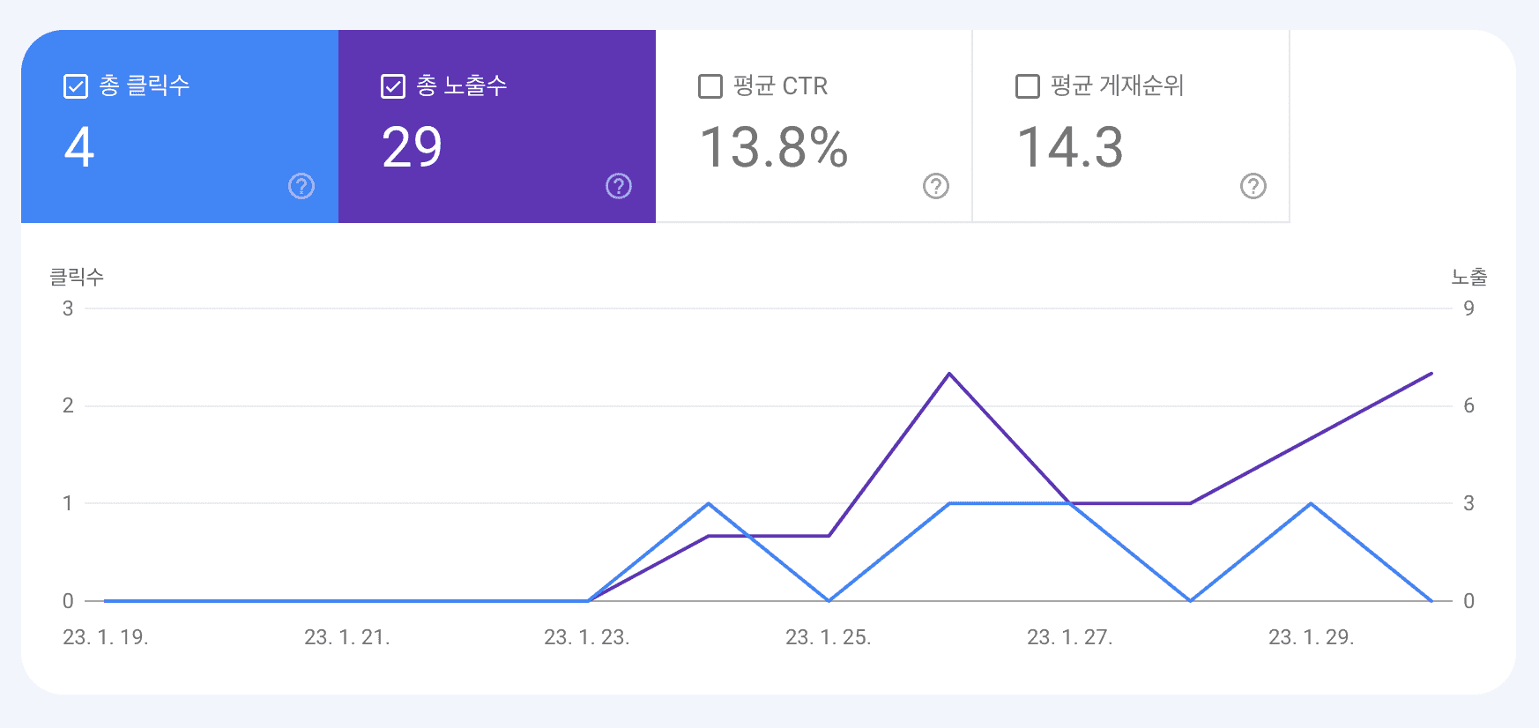
Task: Click the first blue clicks peak after 23. 1. 23.
Action: tap(709, 503)
